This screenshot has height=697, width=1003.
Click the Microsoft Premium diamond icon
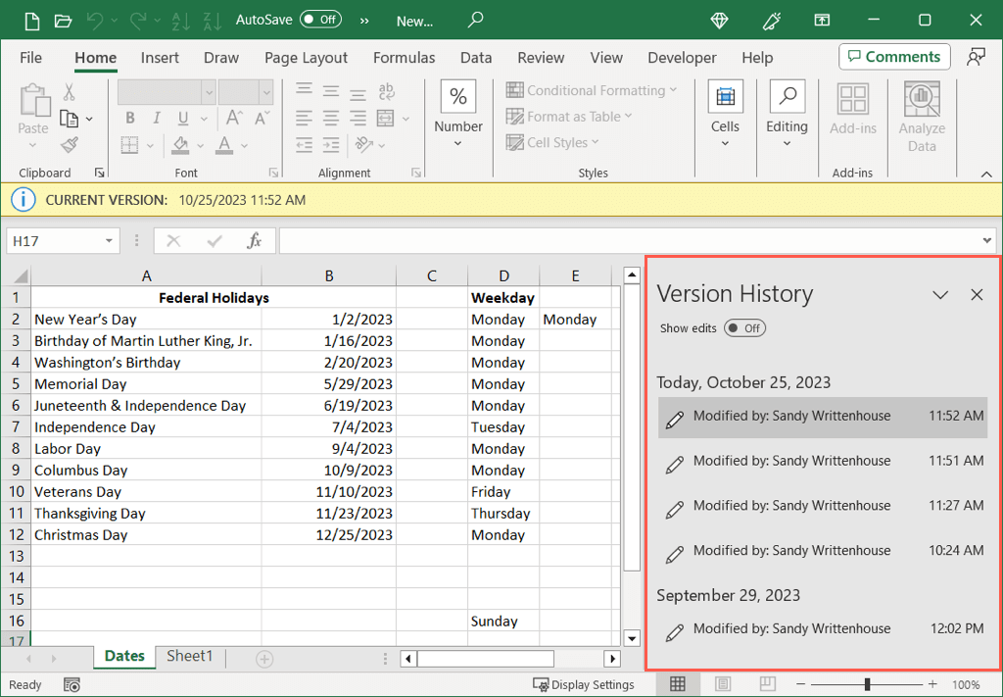click(x=720, y=20)
